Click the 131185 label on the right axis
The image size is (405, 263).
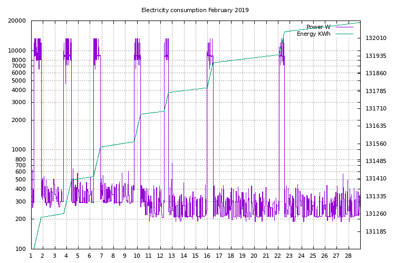coord(375,231)
